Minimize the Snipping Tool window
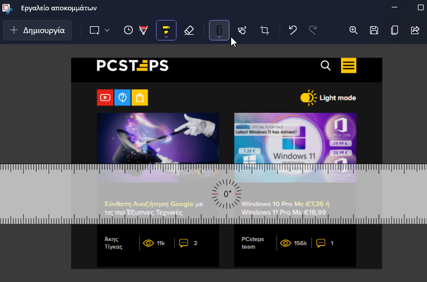Viewport: 427px width, 282px height. pos(395,7)
